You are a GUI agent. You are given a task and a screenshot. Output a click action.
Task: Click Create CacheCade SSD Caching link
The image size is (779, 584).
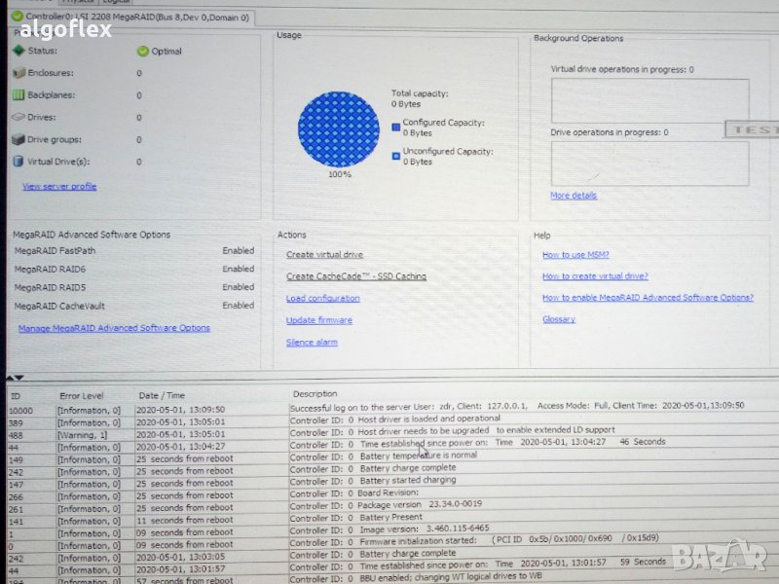pos(355,276)
